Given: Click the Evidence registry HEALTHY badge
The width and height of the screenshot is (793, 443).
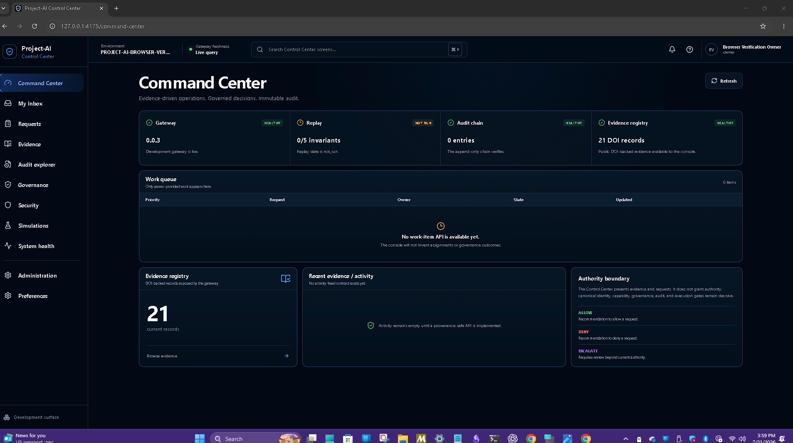Looking at the screenshot, I should 725,123.
